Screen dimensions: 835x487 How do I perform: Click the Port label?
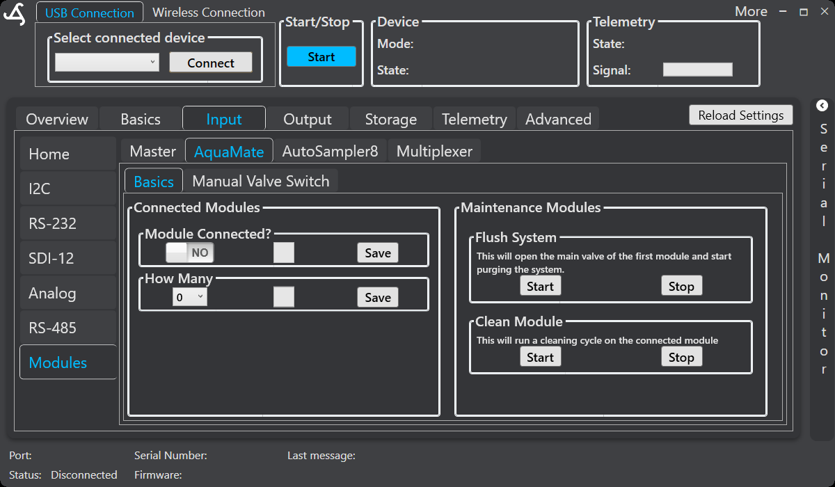(x=20, y=456)
